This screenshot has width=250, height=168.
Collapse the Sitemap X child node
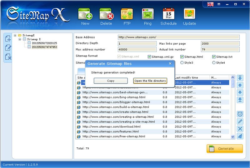[20, 39]
